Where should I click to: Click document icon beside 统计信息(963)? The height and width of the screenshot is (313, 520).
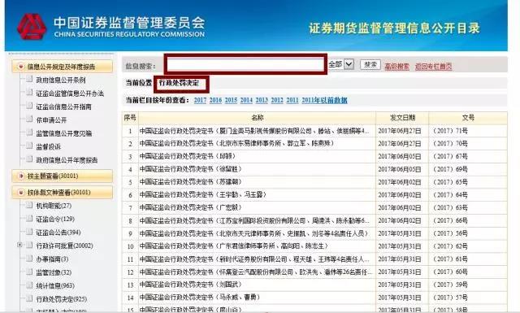29,285
